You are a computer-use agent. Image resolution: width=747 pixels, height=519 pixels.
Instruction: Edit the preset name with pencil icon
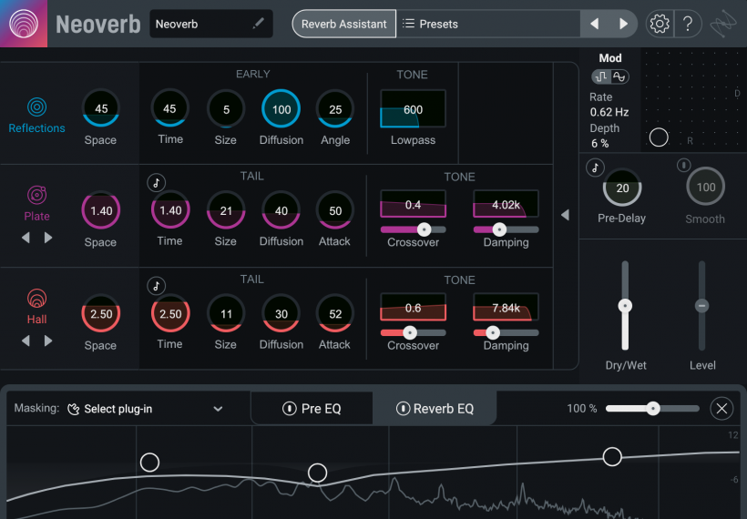[258, 24]
